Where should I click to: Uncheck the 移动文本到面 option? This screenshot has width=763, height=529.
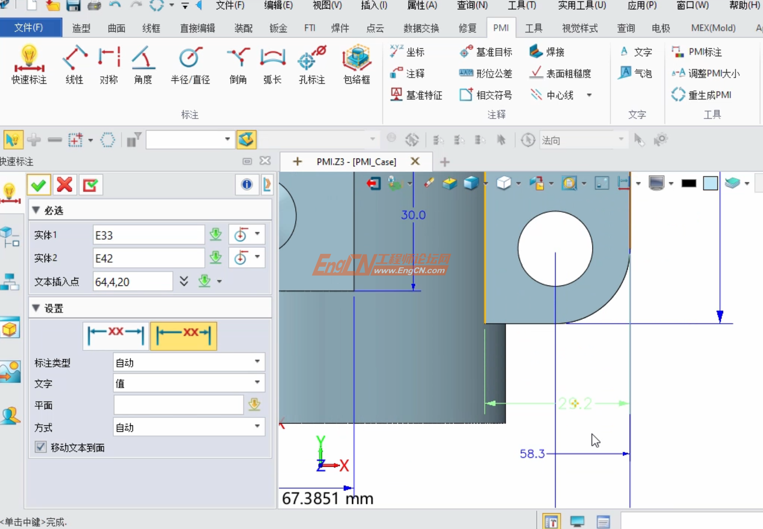click(x=40, y=447)
